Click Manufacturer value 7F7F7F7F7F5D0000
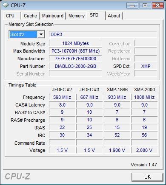The image size is (166, 185). coord(75,59)
